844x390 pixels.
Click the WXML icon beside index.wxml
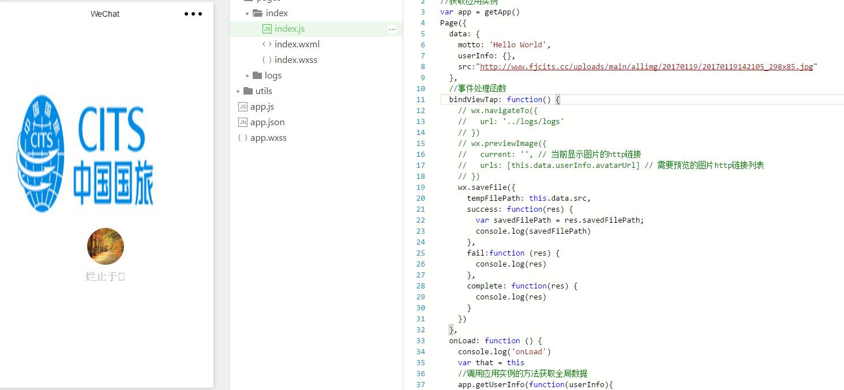click(267, 44)
